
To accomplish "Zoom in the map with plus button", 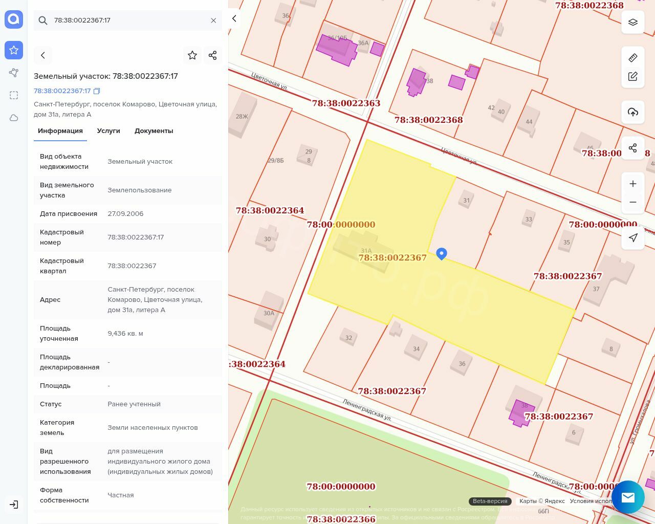I will pos(633,184).
